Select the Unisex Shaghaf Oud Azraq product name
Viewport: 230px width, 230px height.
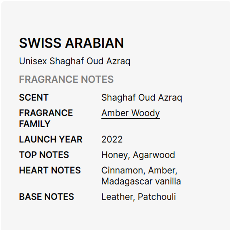click(74, 61)
